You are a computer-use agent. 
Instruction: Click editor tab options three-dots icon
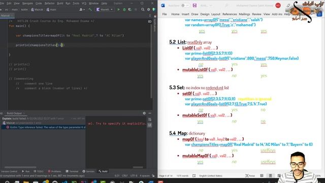pyautogui.click(x=150, y=16)
